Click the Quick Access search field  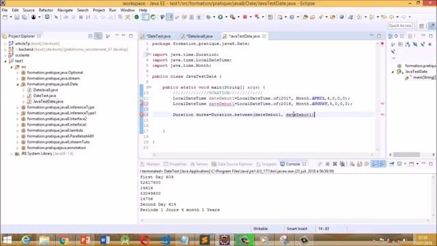[x=400, y=26]
